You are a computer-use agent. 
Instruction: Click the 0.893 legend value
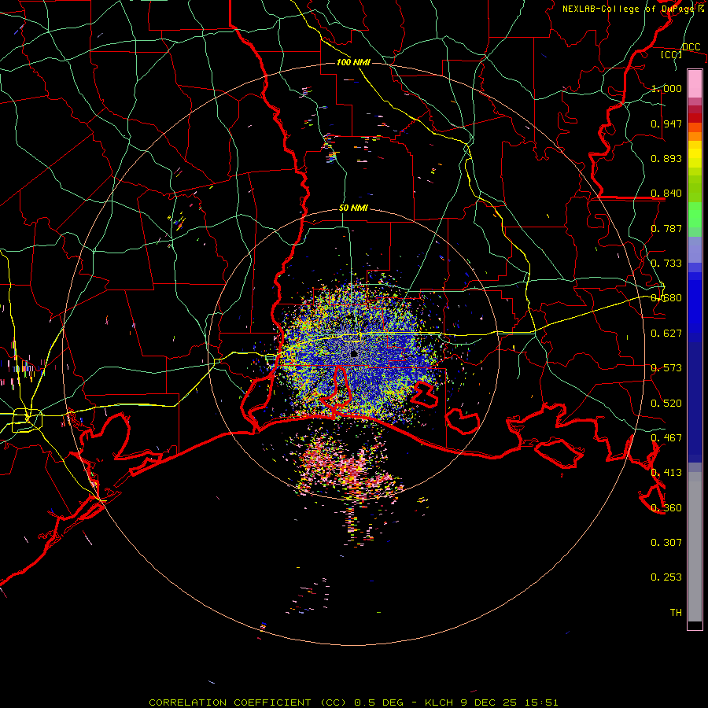tap(666, 158)
